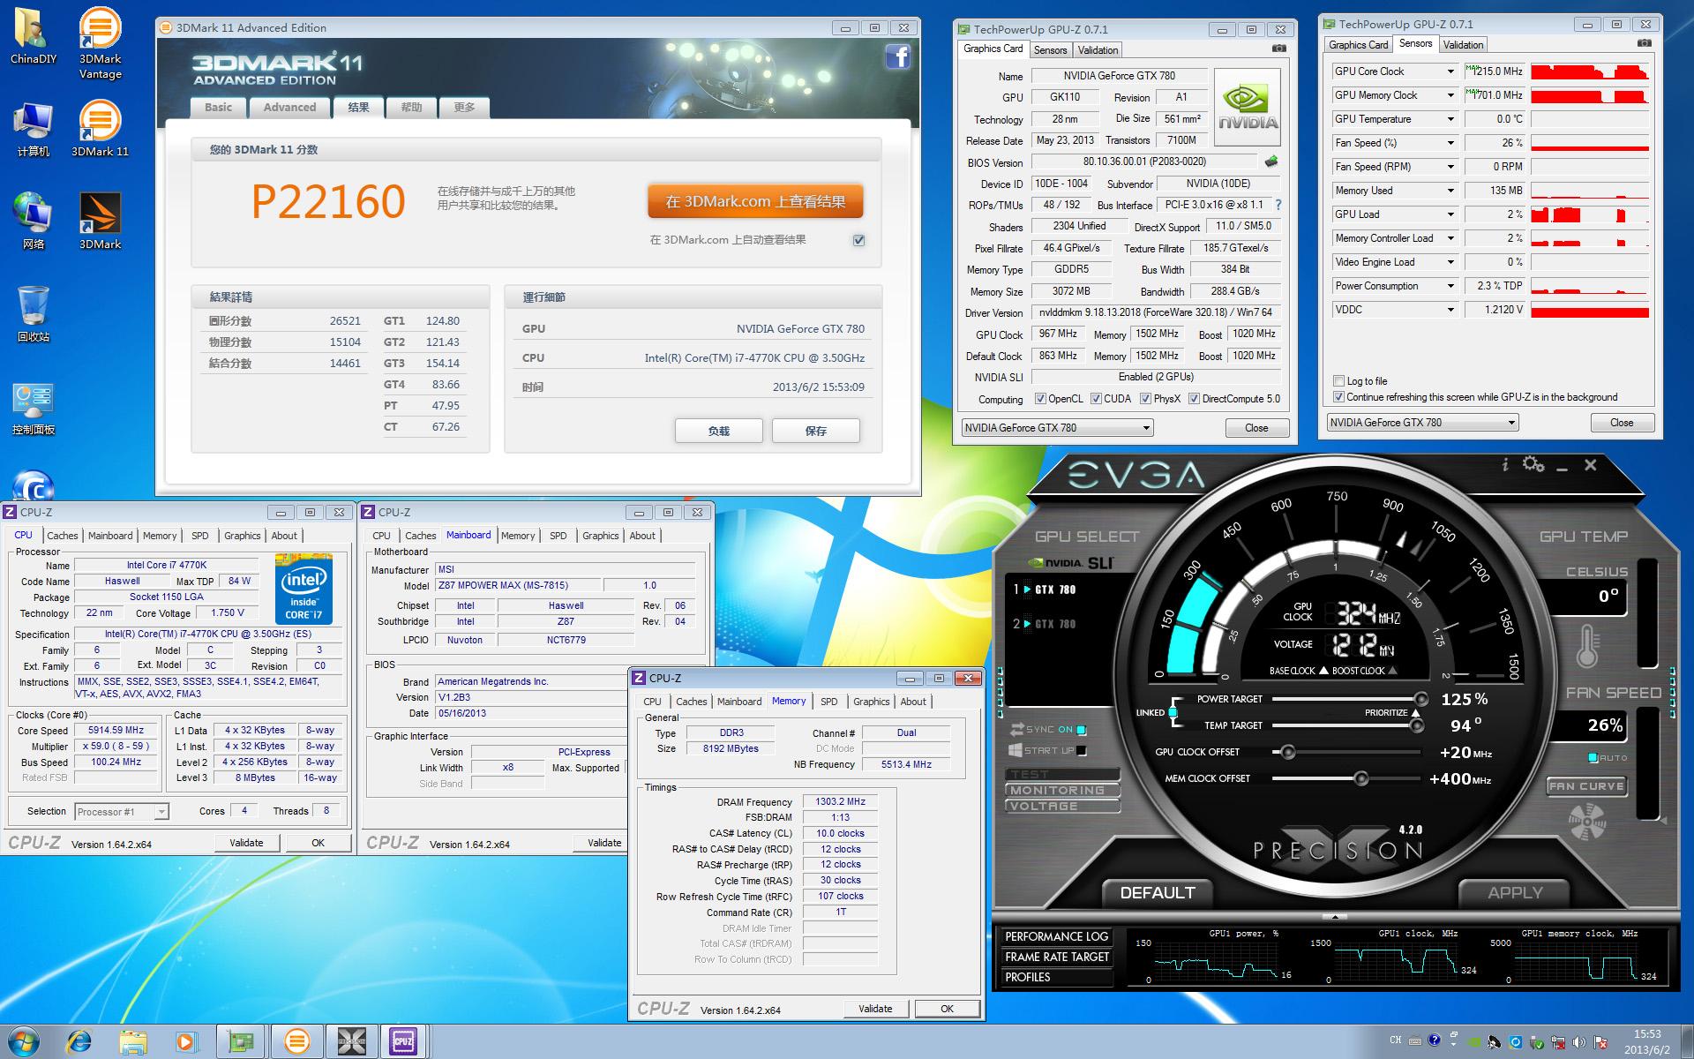The width and height of the screenshot is (1694, 1059).
Task: Click the GPU-Z taskbar button
Action: point(242,1042)
